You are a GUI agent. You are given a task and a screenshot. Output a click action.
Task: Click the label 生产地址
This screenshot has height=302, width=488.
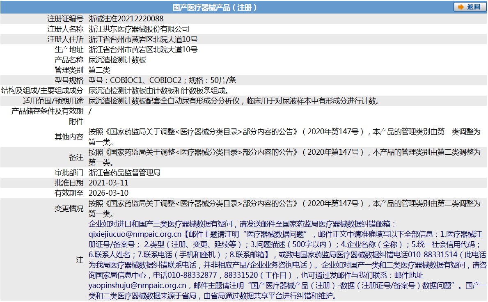69,50
